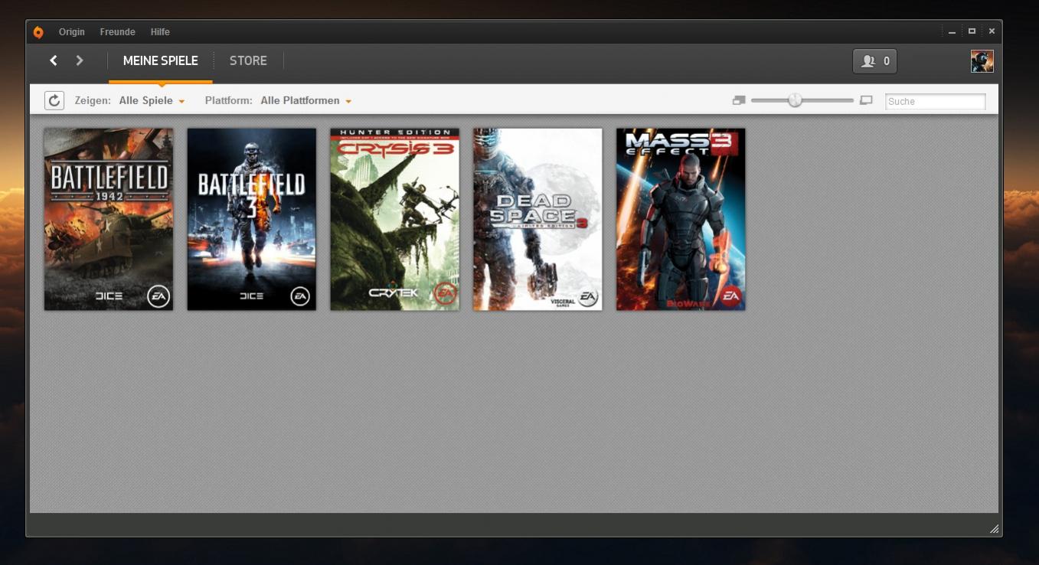Click the Origin logo icon

pos(38,32)
